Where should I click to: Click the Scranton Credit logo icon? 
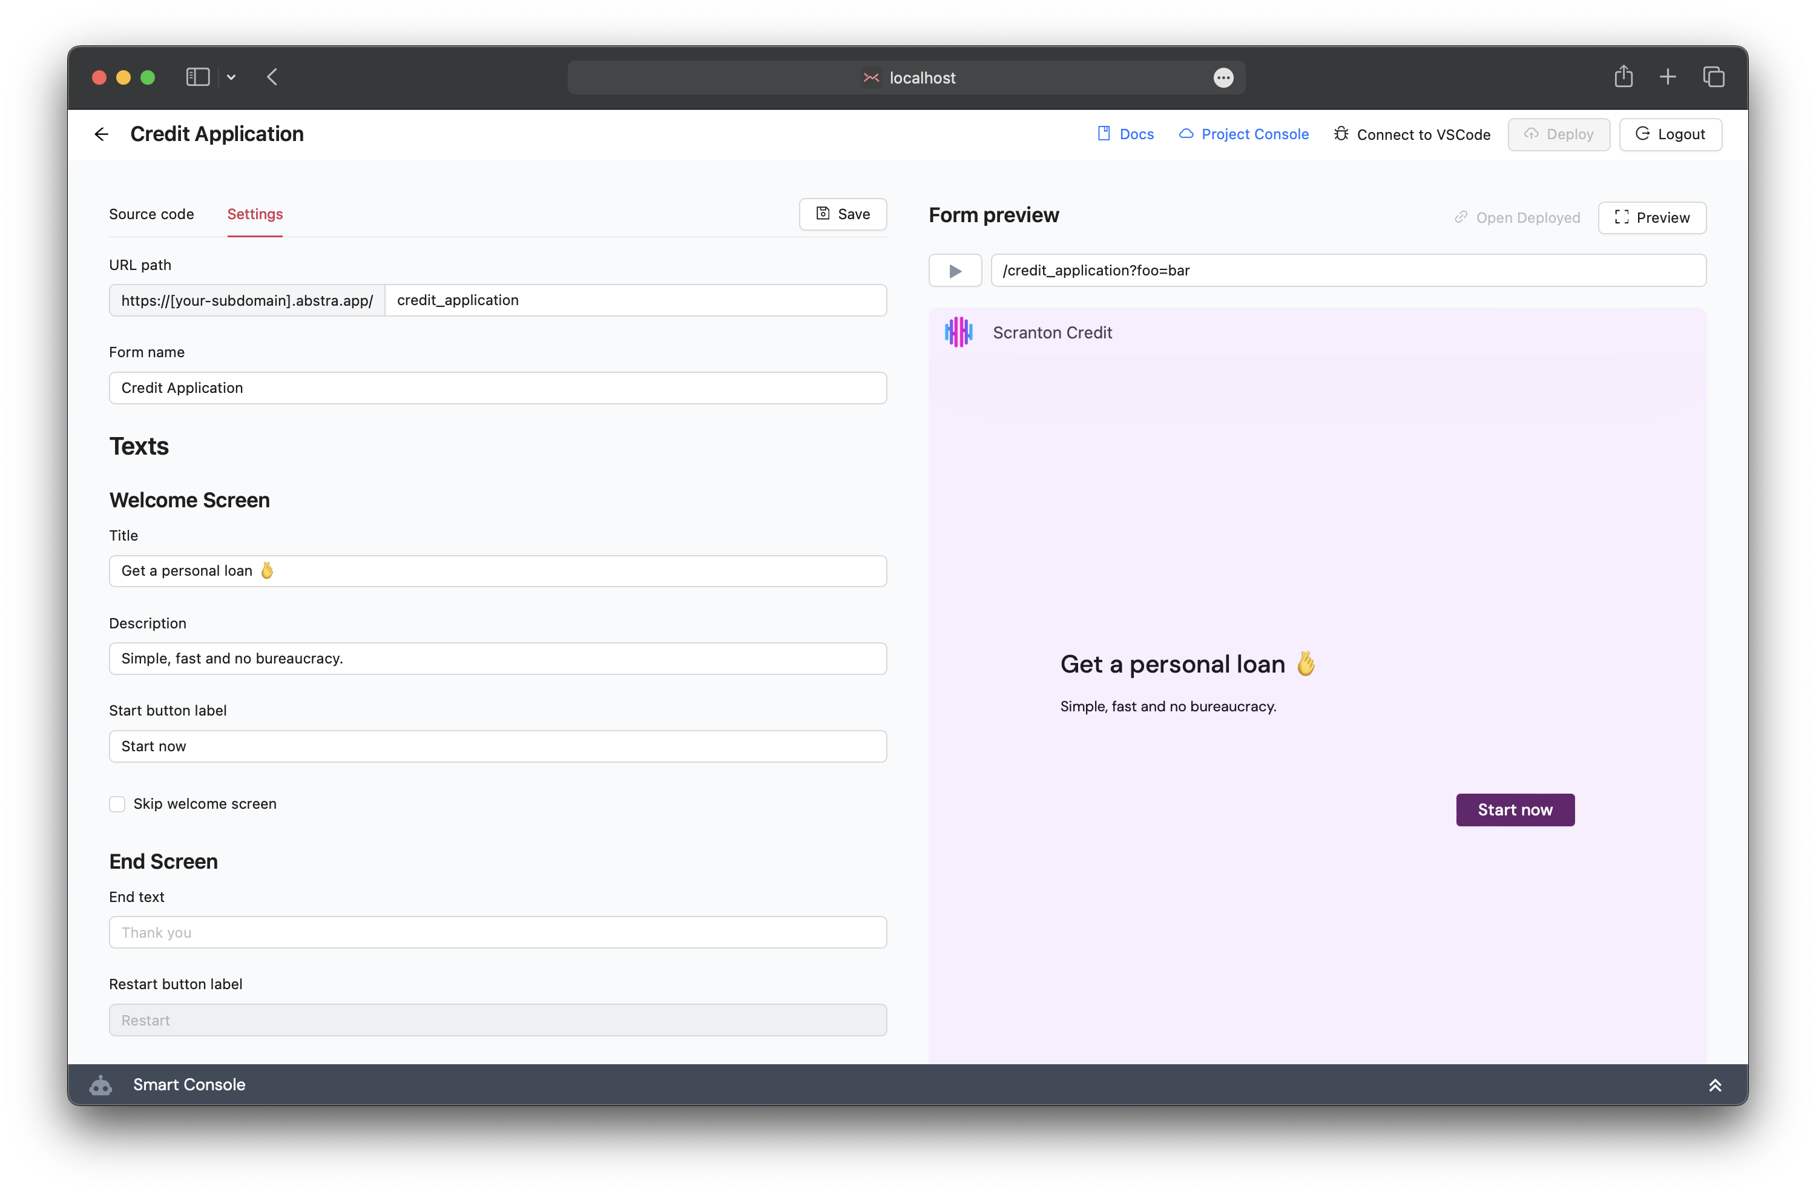(x=959, y=333)
